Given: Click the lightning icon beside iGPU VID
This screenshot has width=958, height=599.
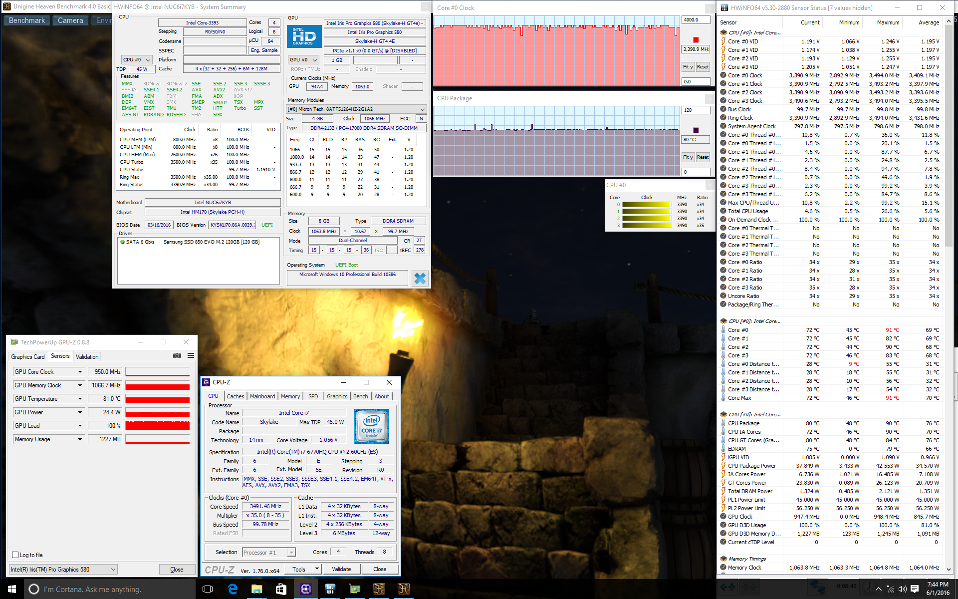Looking at the screenshot, I should coord(723,457).
